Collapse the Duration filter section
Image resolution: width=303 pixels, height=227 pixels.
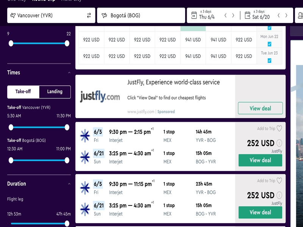point(69,184)
